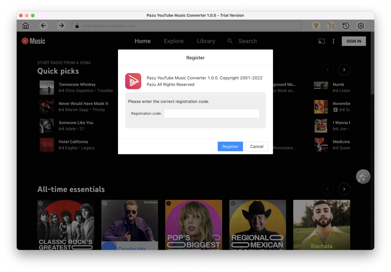Open the shopping cart purchase icon

click(x=331, y=26)
